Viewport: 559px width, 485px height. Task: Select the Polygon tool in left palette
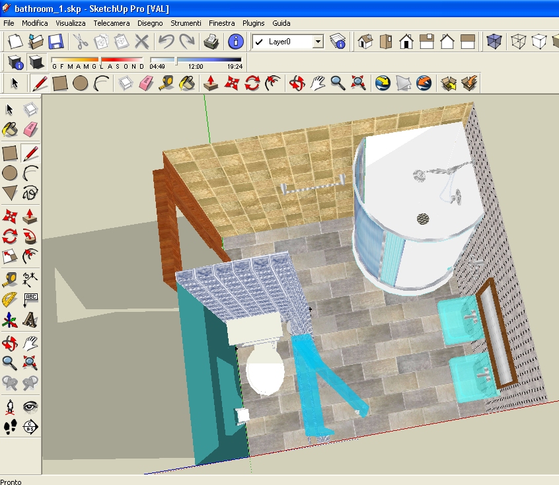coord(10,193)
